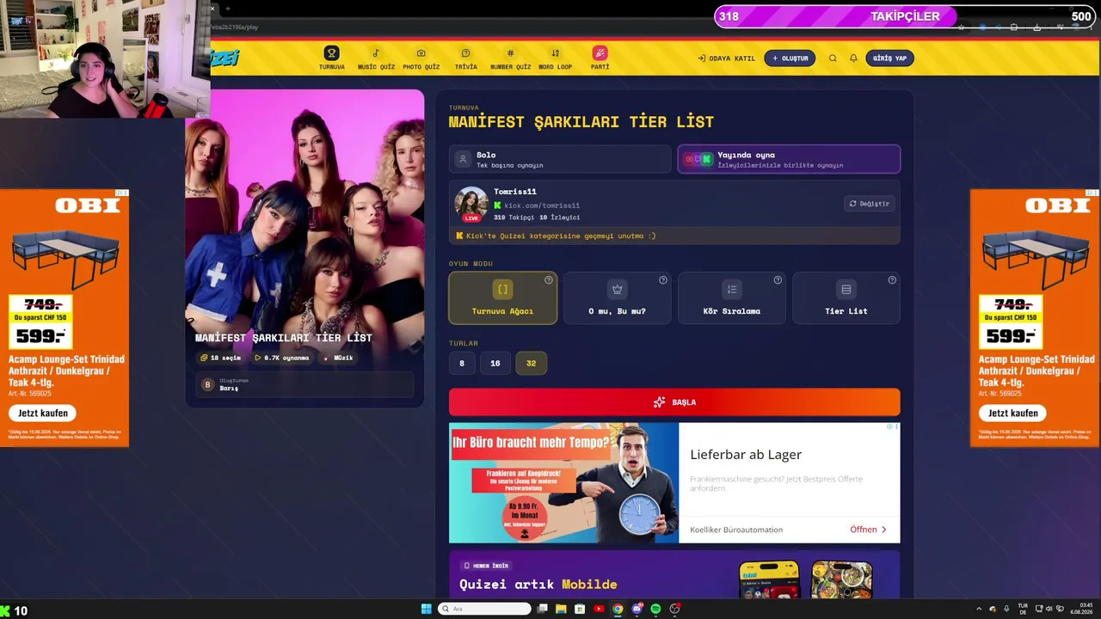Click the Giriş Yap login button
This screenshot has width=1101, height=619.
click(889, 58)
